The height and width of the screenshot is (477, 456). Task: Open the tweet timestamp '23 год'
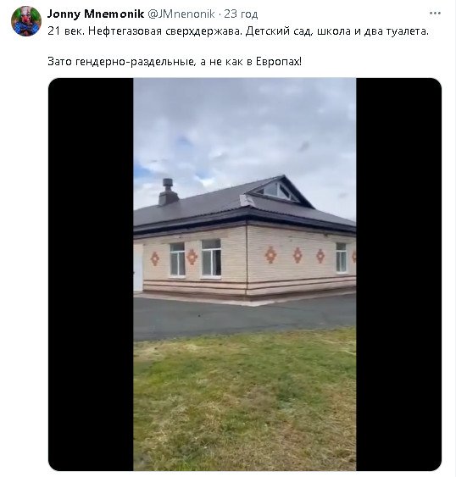241,14
